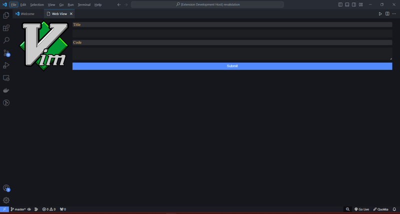The height and width of the screenshot is (214, 400).
Task: Toggle the primary side bar layout button
Action: (x=340, y=4)
